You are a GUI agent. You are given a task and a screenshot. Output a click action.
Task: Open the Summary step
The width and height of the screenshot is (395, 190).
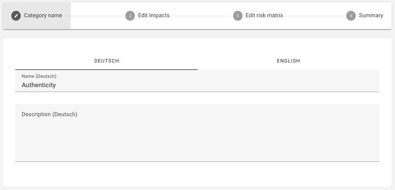coord(365,16)
